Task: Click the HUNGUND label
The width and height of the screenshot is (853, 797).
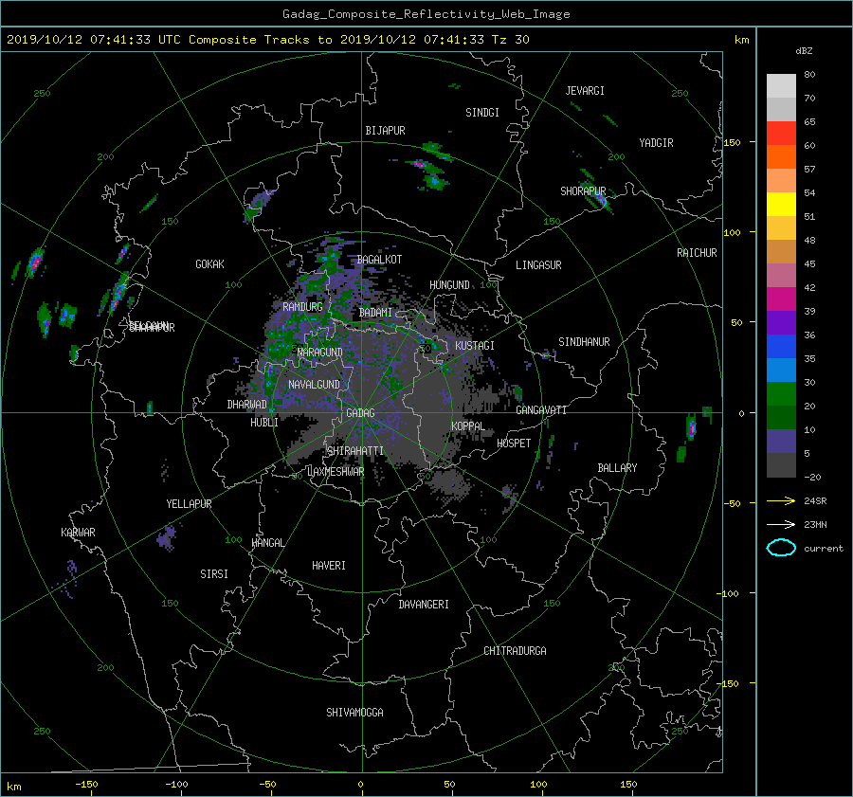Action: coord(449,285)
